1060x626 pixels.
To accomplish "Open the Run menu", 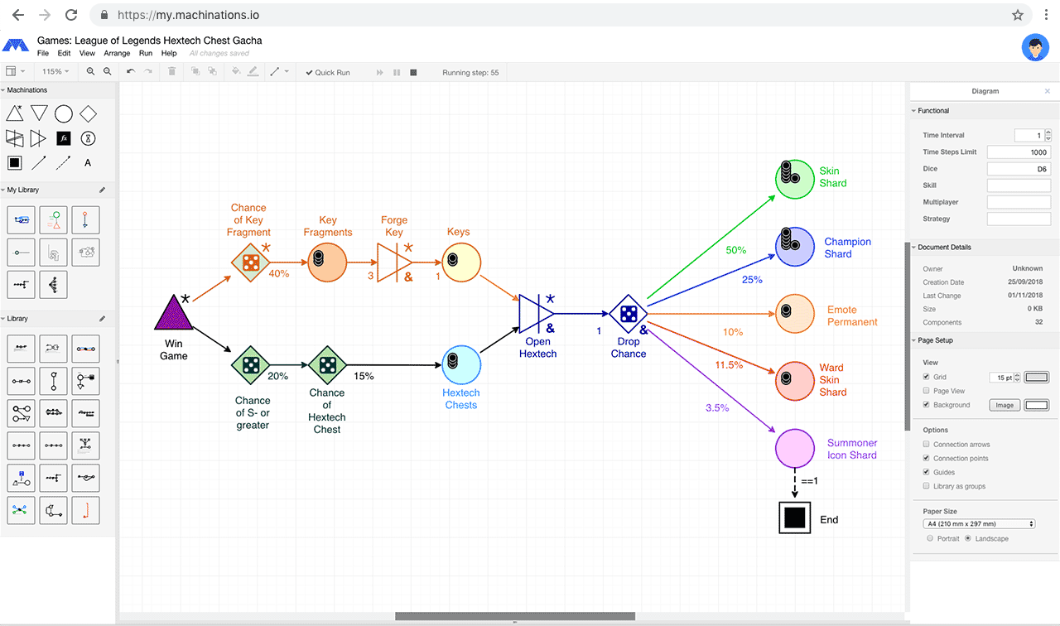I will point(146,53).
